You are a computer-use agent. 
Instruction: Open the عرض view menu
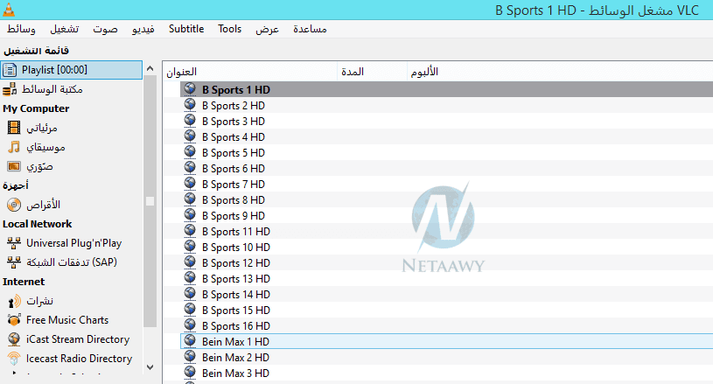pyautogui.click(x=267, y=29)
